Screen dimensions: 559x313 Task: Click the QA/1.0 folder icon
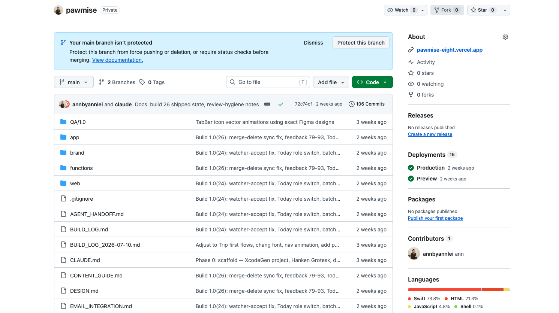click(63, 122)
